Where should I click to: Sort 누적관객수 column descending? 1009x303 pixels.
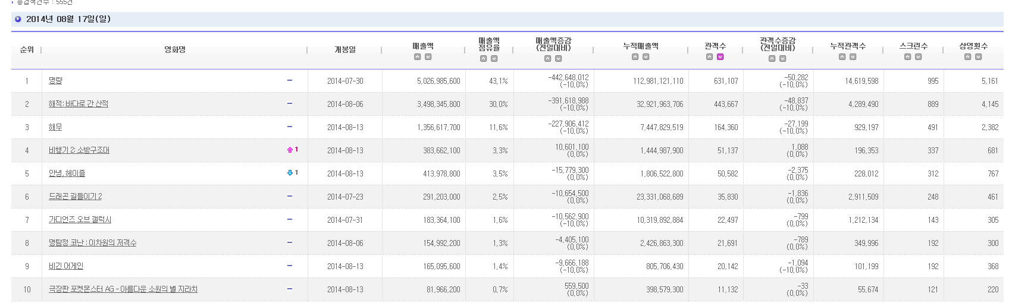tap(853, 57)
